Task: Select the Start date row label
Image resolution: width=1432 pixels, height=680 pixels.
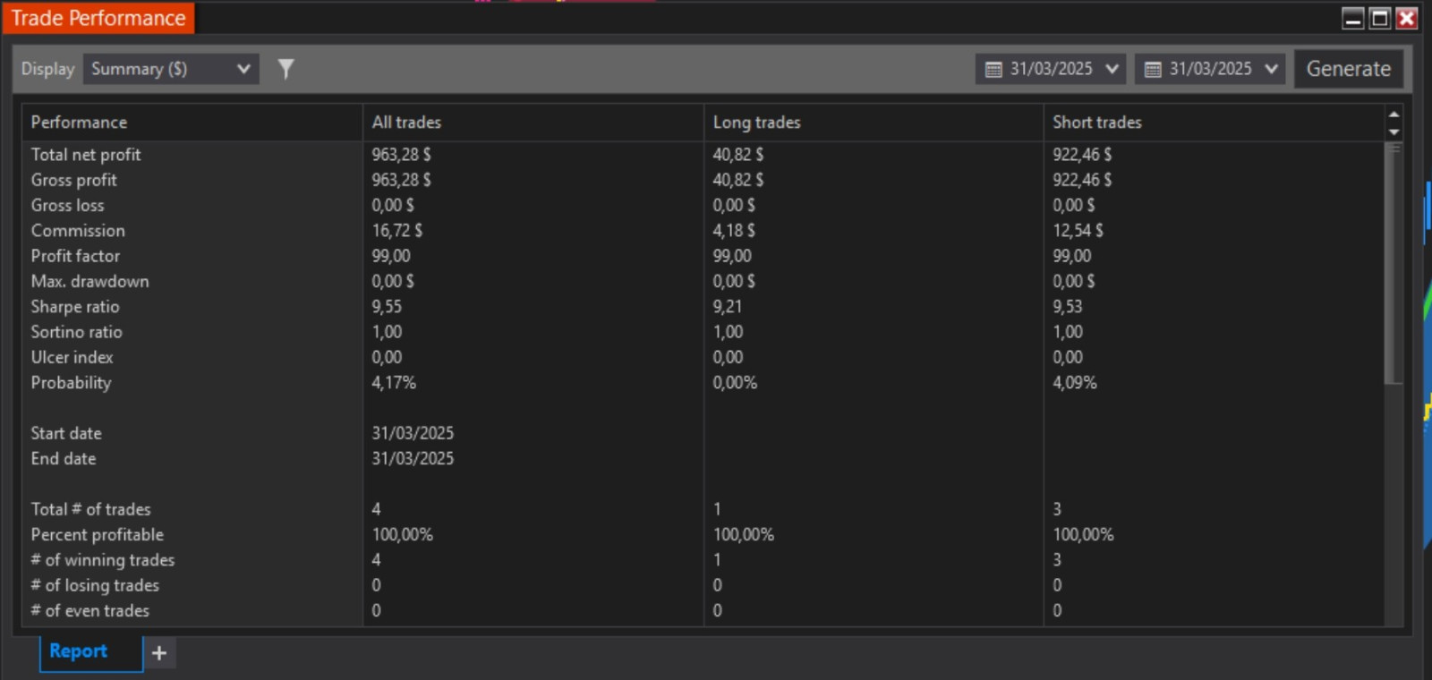Action: tap(66, 433)
